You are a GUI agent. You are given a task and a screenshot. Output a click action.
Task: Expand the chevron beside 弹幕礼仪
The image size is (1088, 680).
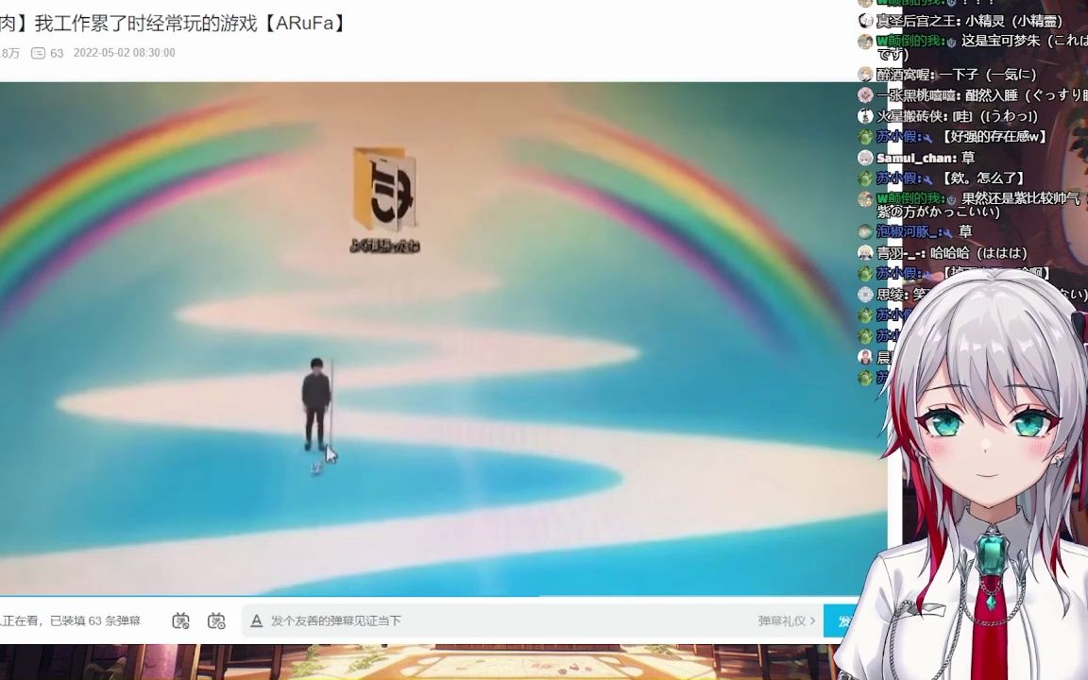pos(812,621)
